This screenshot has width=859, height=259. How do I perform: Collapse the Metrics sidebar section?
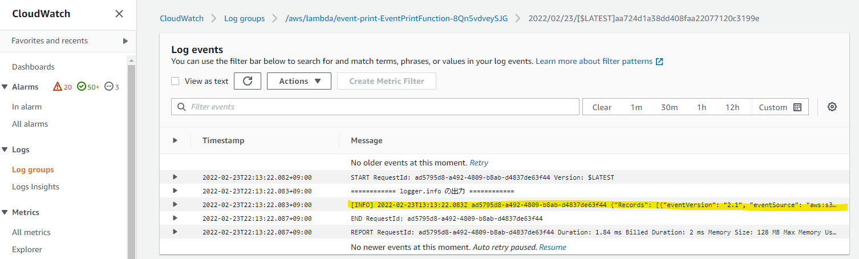click(x=5, y=212)
